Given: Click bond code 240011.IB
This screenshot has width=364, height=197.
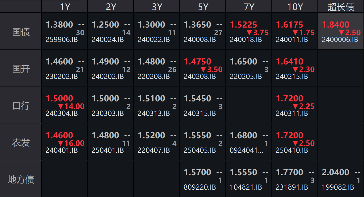Looking at the screenshot, I should pyautogui.click(x=292, y=40).
